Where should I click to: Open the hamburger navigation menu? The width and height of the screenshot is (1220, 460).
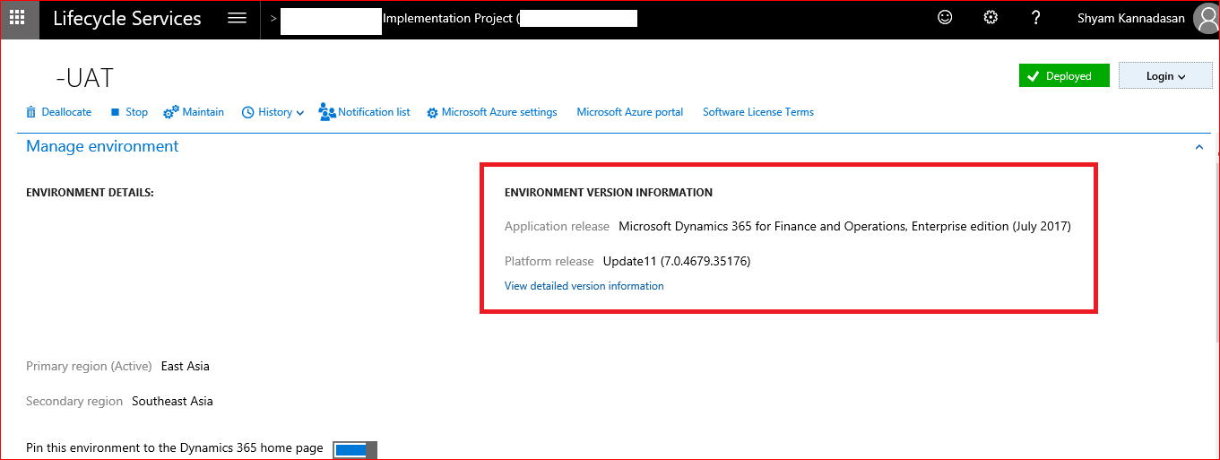pyautogui.click(x=237, y=18)
